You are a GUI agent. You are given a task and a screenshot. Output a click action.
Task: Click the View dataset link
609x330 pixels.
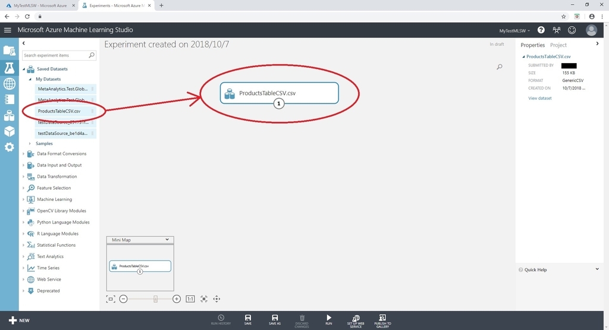coord(539,98)
